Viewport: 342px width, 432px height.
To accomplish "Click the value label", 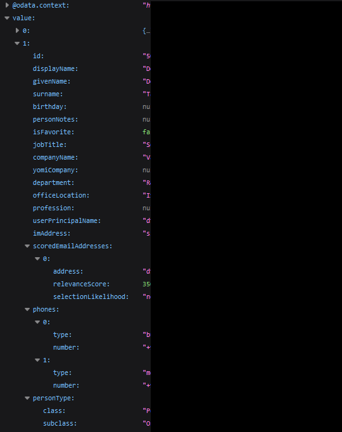I will (23, 18).
